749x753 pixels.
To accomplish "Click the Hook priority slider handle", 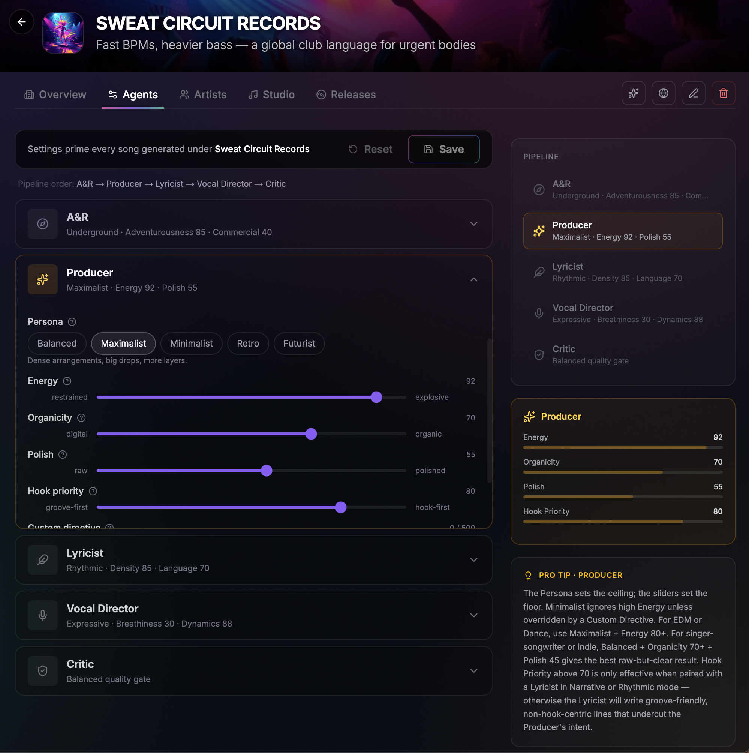I will (x=341, y=507).
